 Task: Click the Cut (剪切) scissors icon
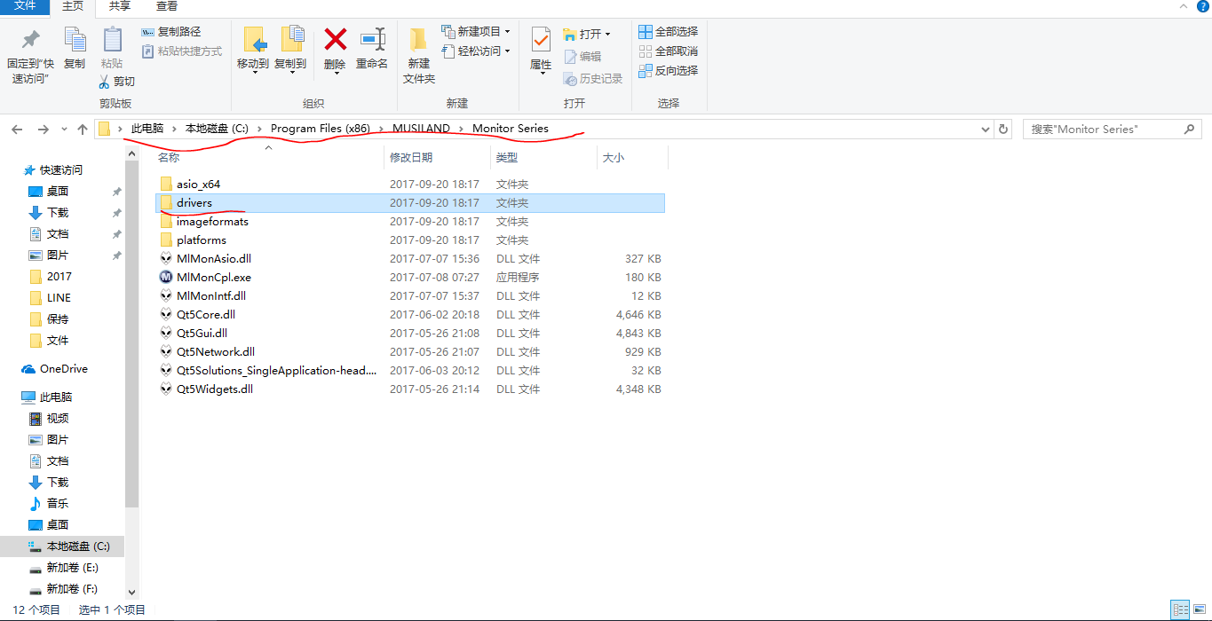coord(105,82)
